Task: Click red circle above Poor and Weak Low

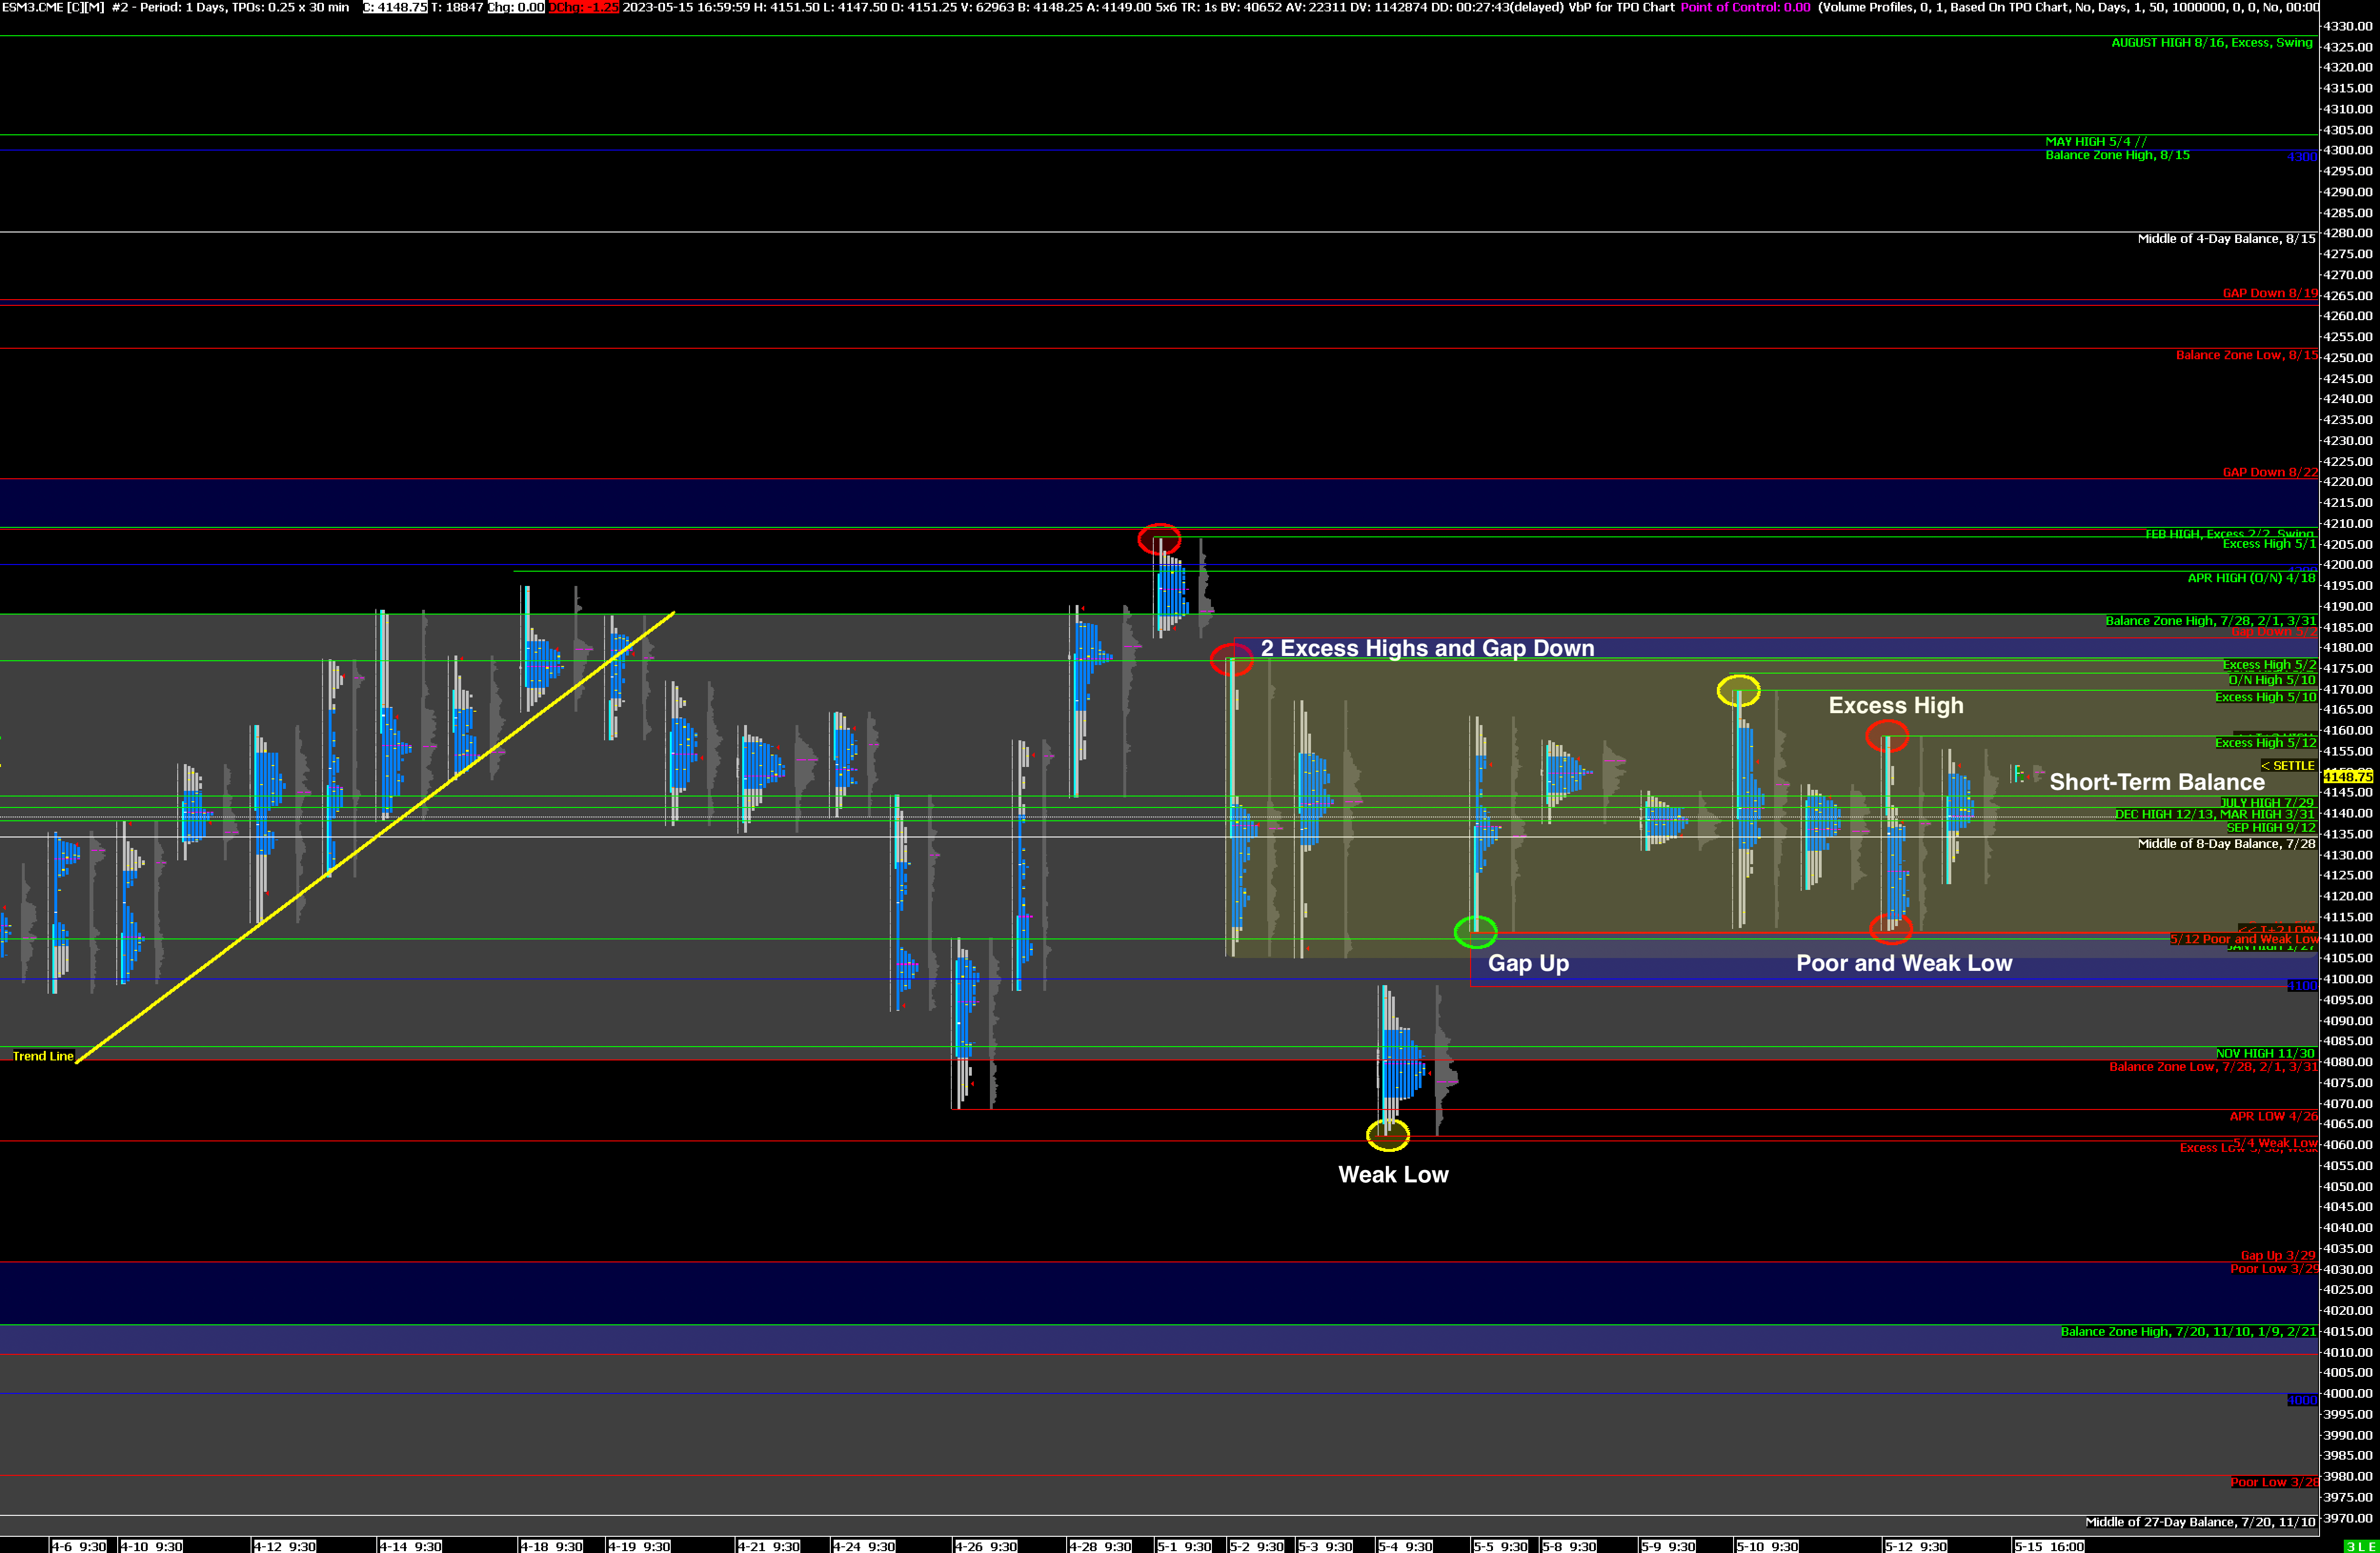Action: point(1891,929)
